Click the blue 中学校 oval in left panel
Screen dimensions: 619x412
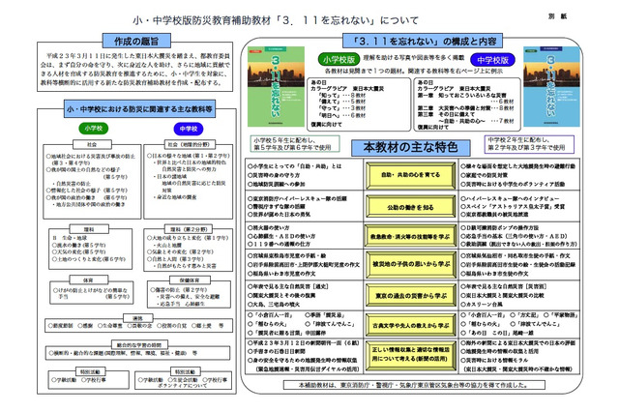[189, 129]
